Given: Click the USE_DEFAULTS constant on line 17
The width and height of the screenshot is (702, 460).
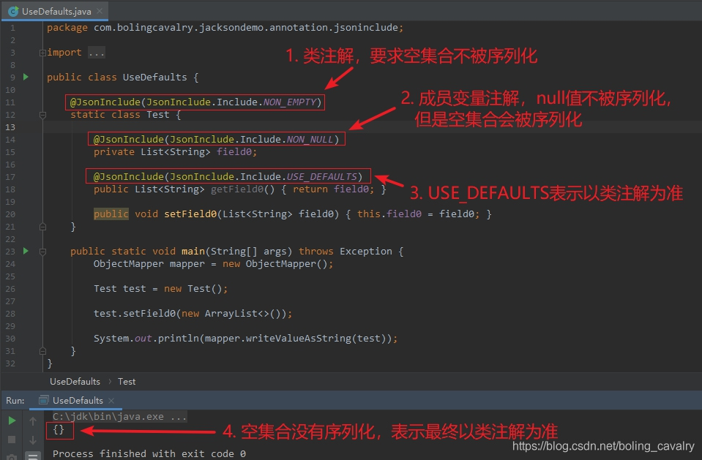Looking at the screenshot, I should tap(321, 177).
